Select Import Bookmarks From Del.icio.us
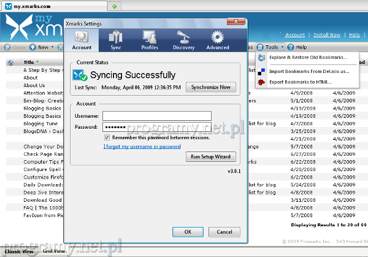Viewport: 368px width, 257px height. point(309,71)
